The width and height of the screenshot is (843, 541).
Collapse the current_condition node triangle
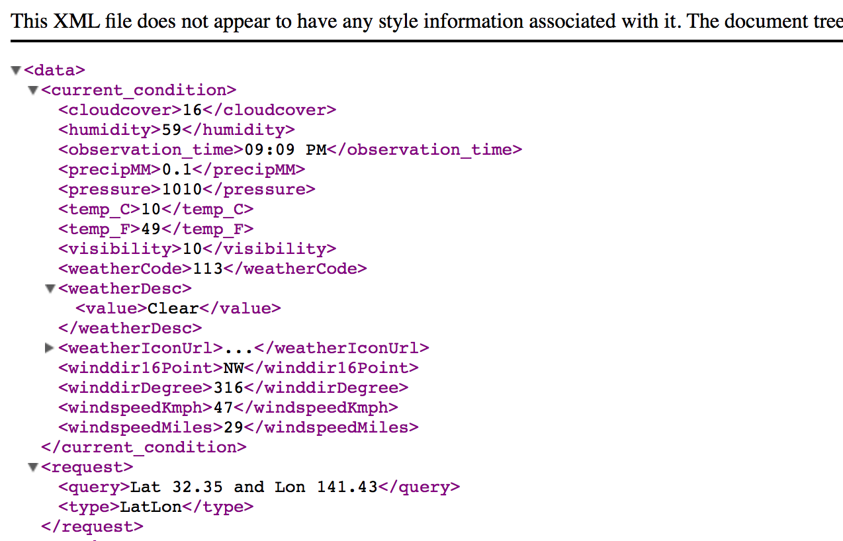[x=34, y=90]
